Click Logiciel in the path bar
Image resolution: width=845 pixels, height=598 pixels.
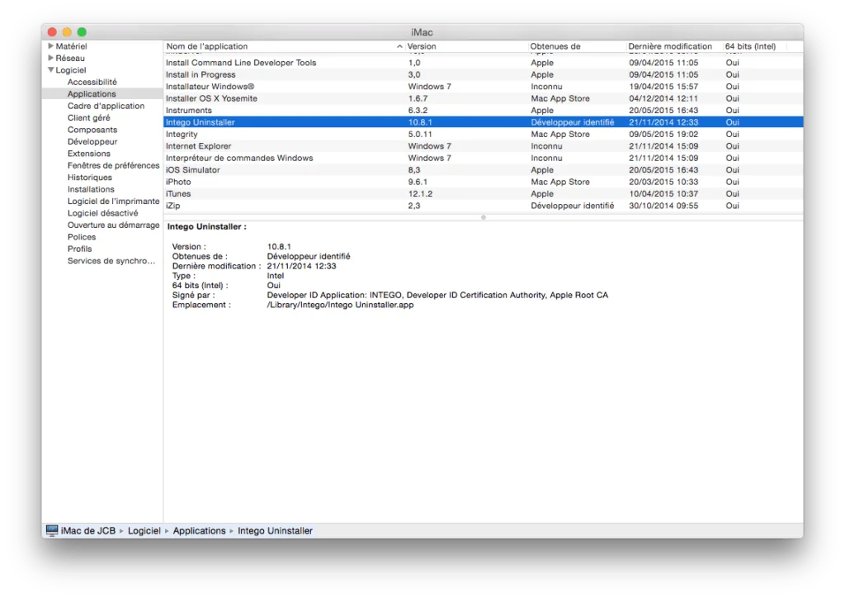click(x=144, y=530)
